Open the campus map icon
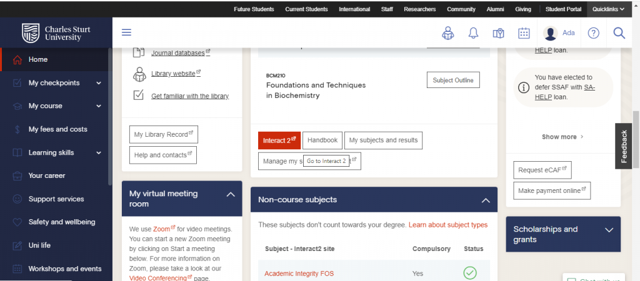Screen dimensions: 640x281 coord(498,33)
